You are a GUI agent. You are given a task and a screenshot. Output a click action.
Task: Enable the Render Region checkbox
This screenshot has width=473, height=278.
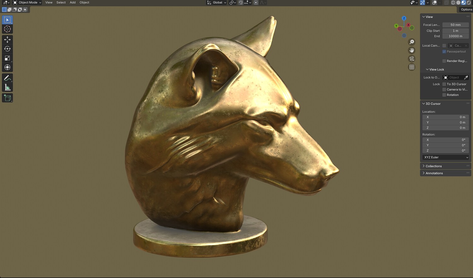tap(444, 61)
